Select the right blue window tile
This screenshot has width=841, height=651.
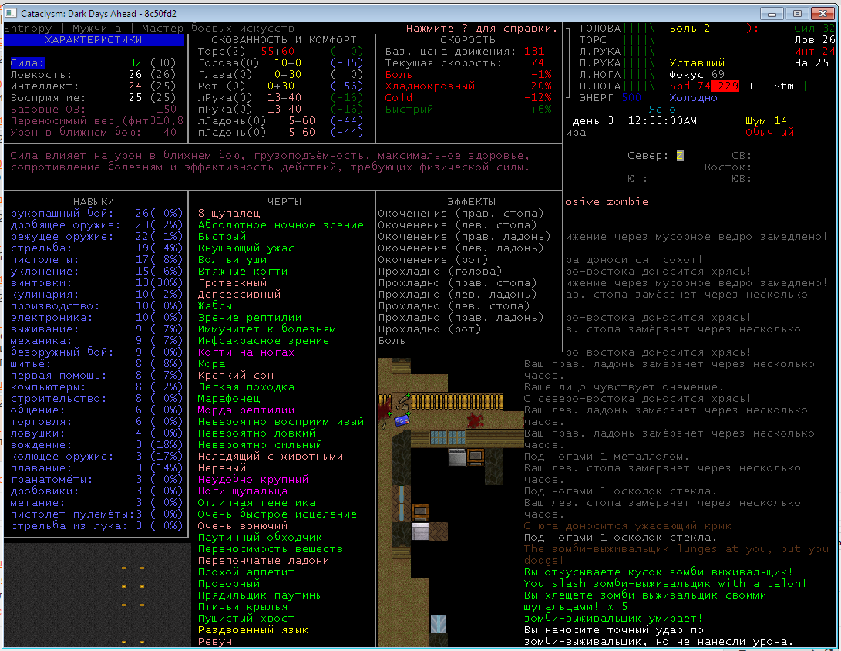[x=457, y=437]
